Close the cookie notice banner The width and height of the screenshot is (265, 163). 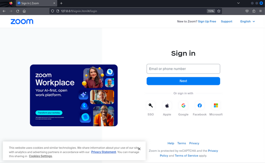point(139,149)
